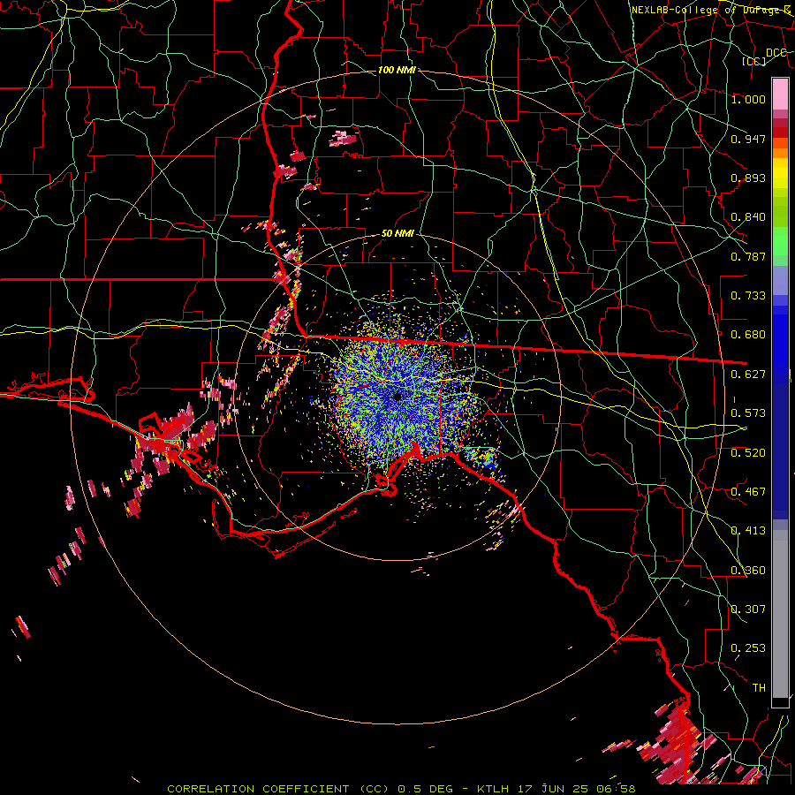
Task: Click the 50 NMI range ring label
Action: [x=397, y=234]
